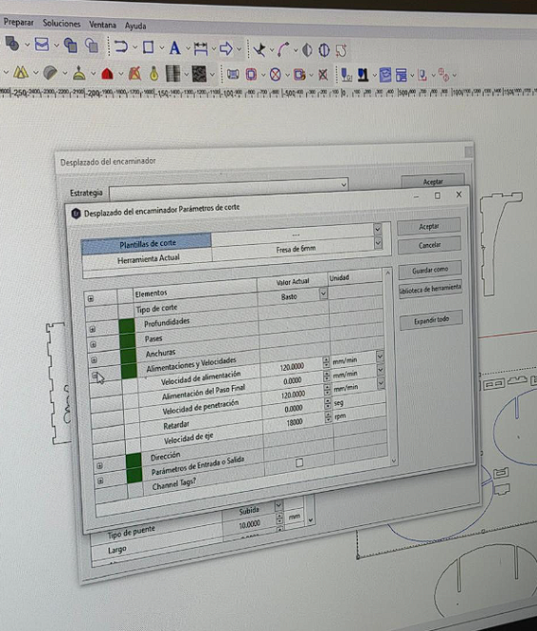The width and height of the screenshot is (537, 631).
Task: Click the 10.0000 value stepper in back window
Action: click(x=279, y=519)
